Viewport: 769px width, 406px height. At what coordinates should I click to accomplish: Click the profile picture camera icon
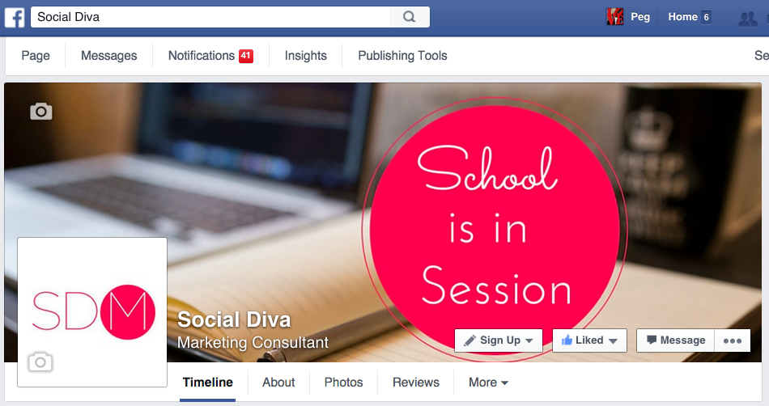tap(40, 362)
